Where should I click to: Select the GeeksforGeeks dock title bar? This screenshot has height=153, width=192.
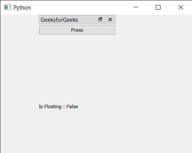(77, 20)
